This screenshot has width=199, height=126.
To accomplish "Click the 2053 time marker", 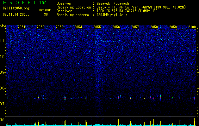I will pyautogui.click(x=59, y=27).
